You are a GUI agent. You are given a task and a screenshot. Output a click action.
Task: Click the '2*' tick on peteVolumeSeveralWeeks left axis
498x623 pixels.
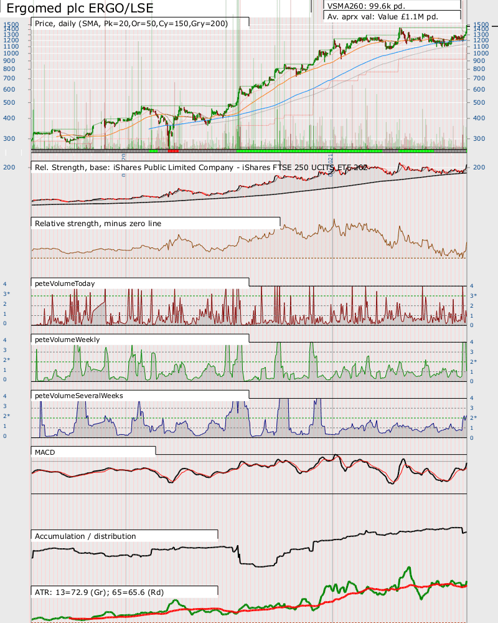click(x=6, y=416)
